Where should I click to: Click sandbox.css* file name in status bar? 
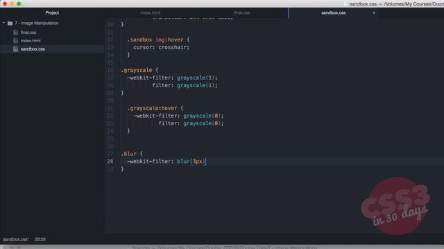click(15, 239)
